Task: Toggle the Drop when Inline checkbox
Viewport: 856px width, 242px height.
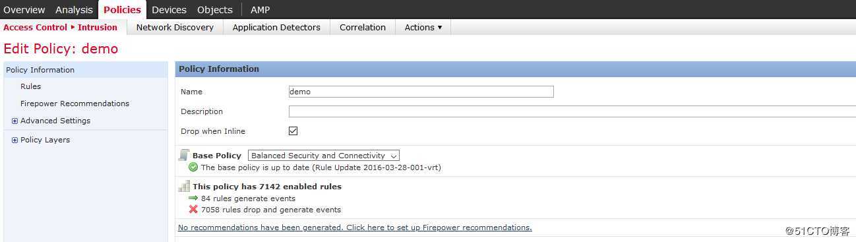Action: pyautogui.click(x=293, y=131)
